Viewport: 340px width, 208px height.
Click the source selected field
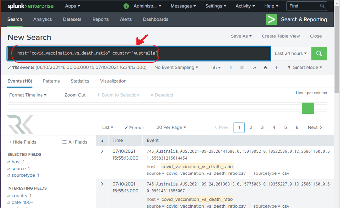coord(19,169)
